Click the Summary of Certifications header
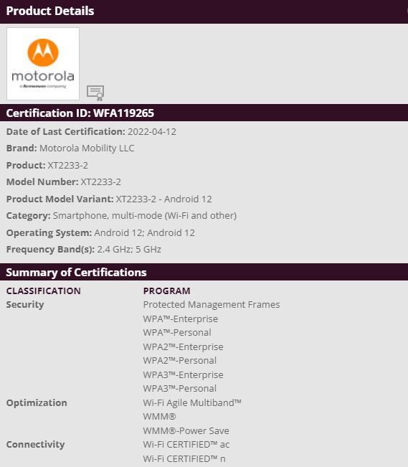 (76, 272)
